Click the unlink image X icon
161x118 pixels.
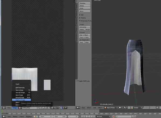tap(45, 108)
